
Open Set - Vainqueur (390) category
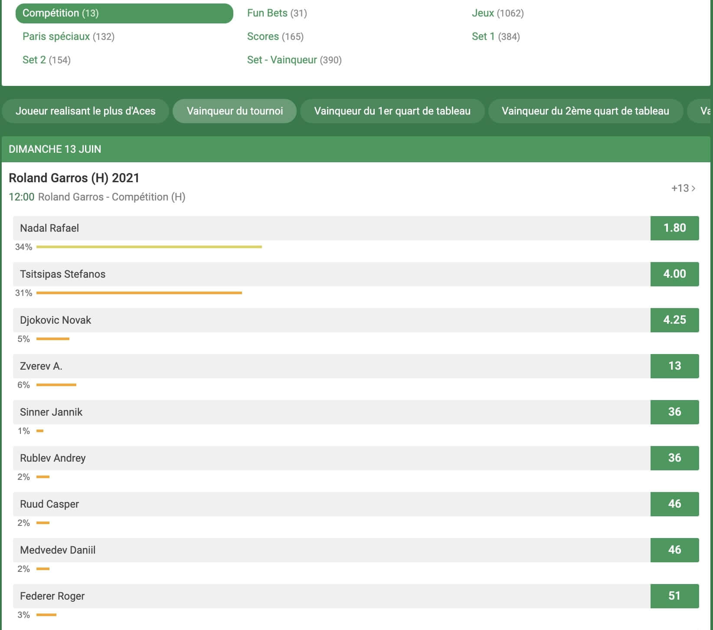click(x=294, y=60)
